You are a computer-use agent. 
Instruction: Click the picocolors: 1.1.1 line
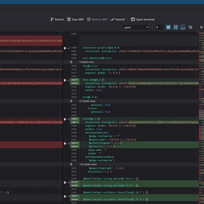(x=100, y=172)
